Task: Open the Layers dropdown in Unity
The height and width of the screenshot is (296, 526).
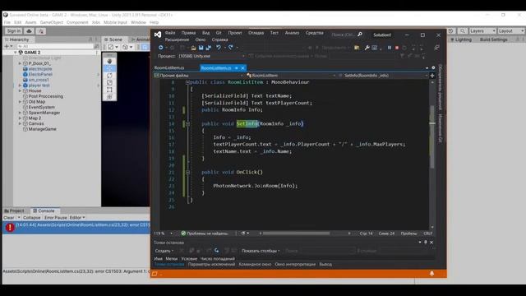Action: point(482,31)
